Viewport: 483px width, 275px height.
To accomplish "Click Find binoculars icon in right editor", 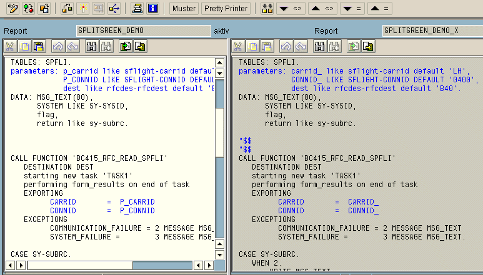I will [319, 46].
